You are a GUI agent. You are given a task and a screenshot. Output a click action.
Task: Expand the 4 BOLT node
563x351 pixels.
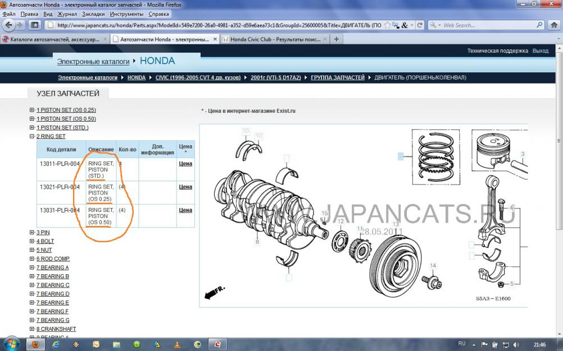tap(32, 241)
